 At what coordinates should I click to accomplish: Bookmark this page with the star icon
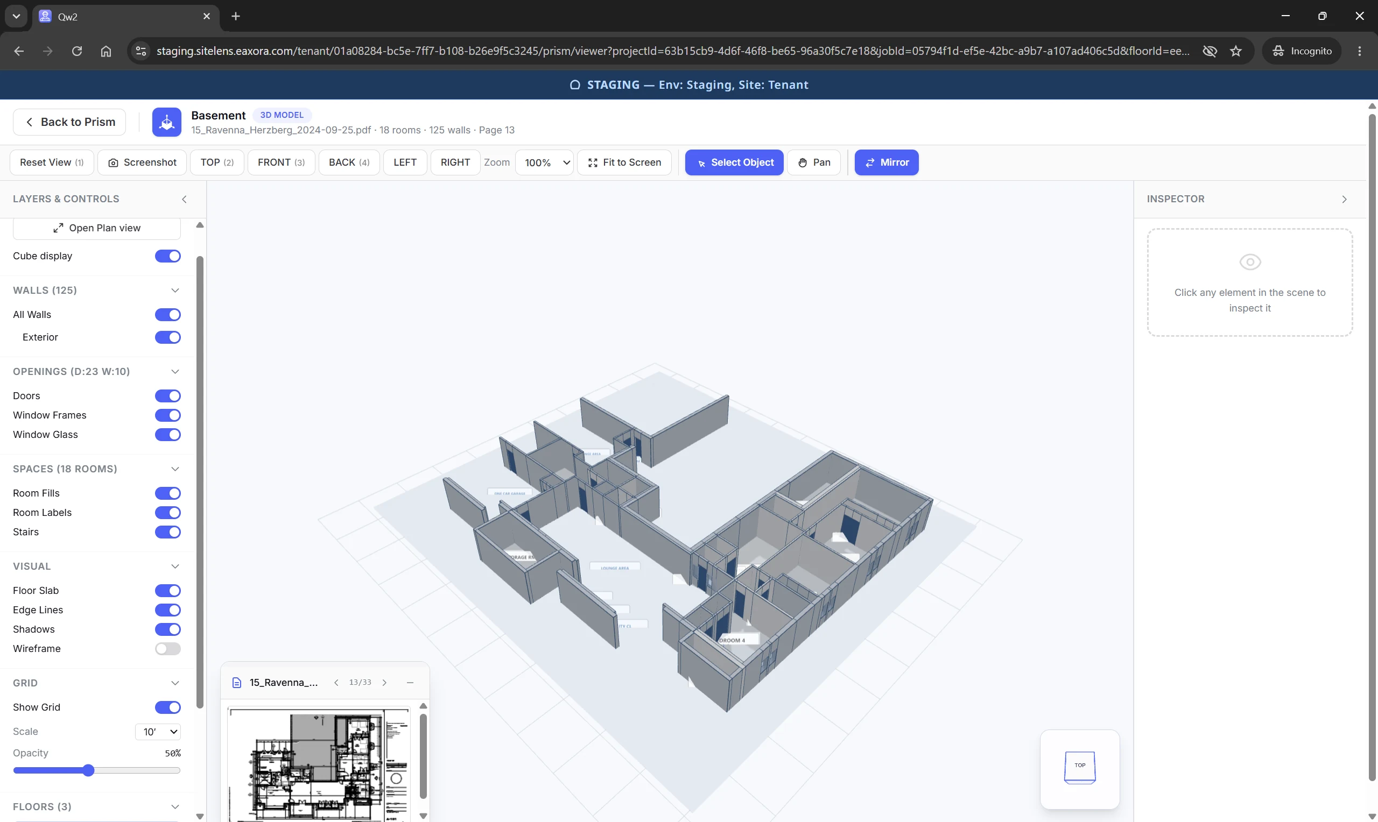coord(1235,51)
